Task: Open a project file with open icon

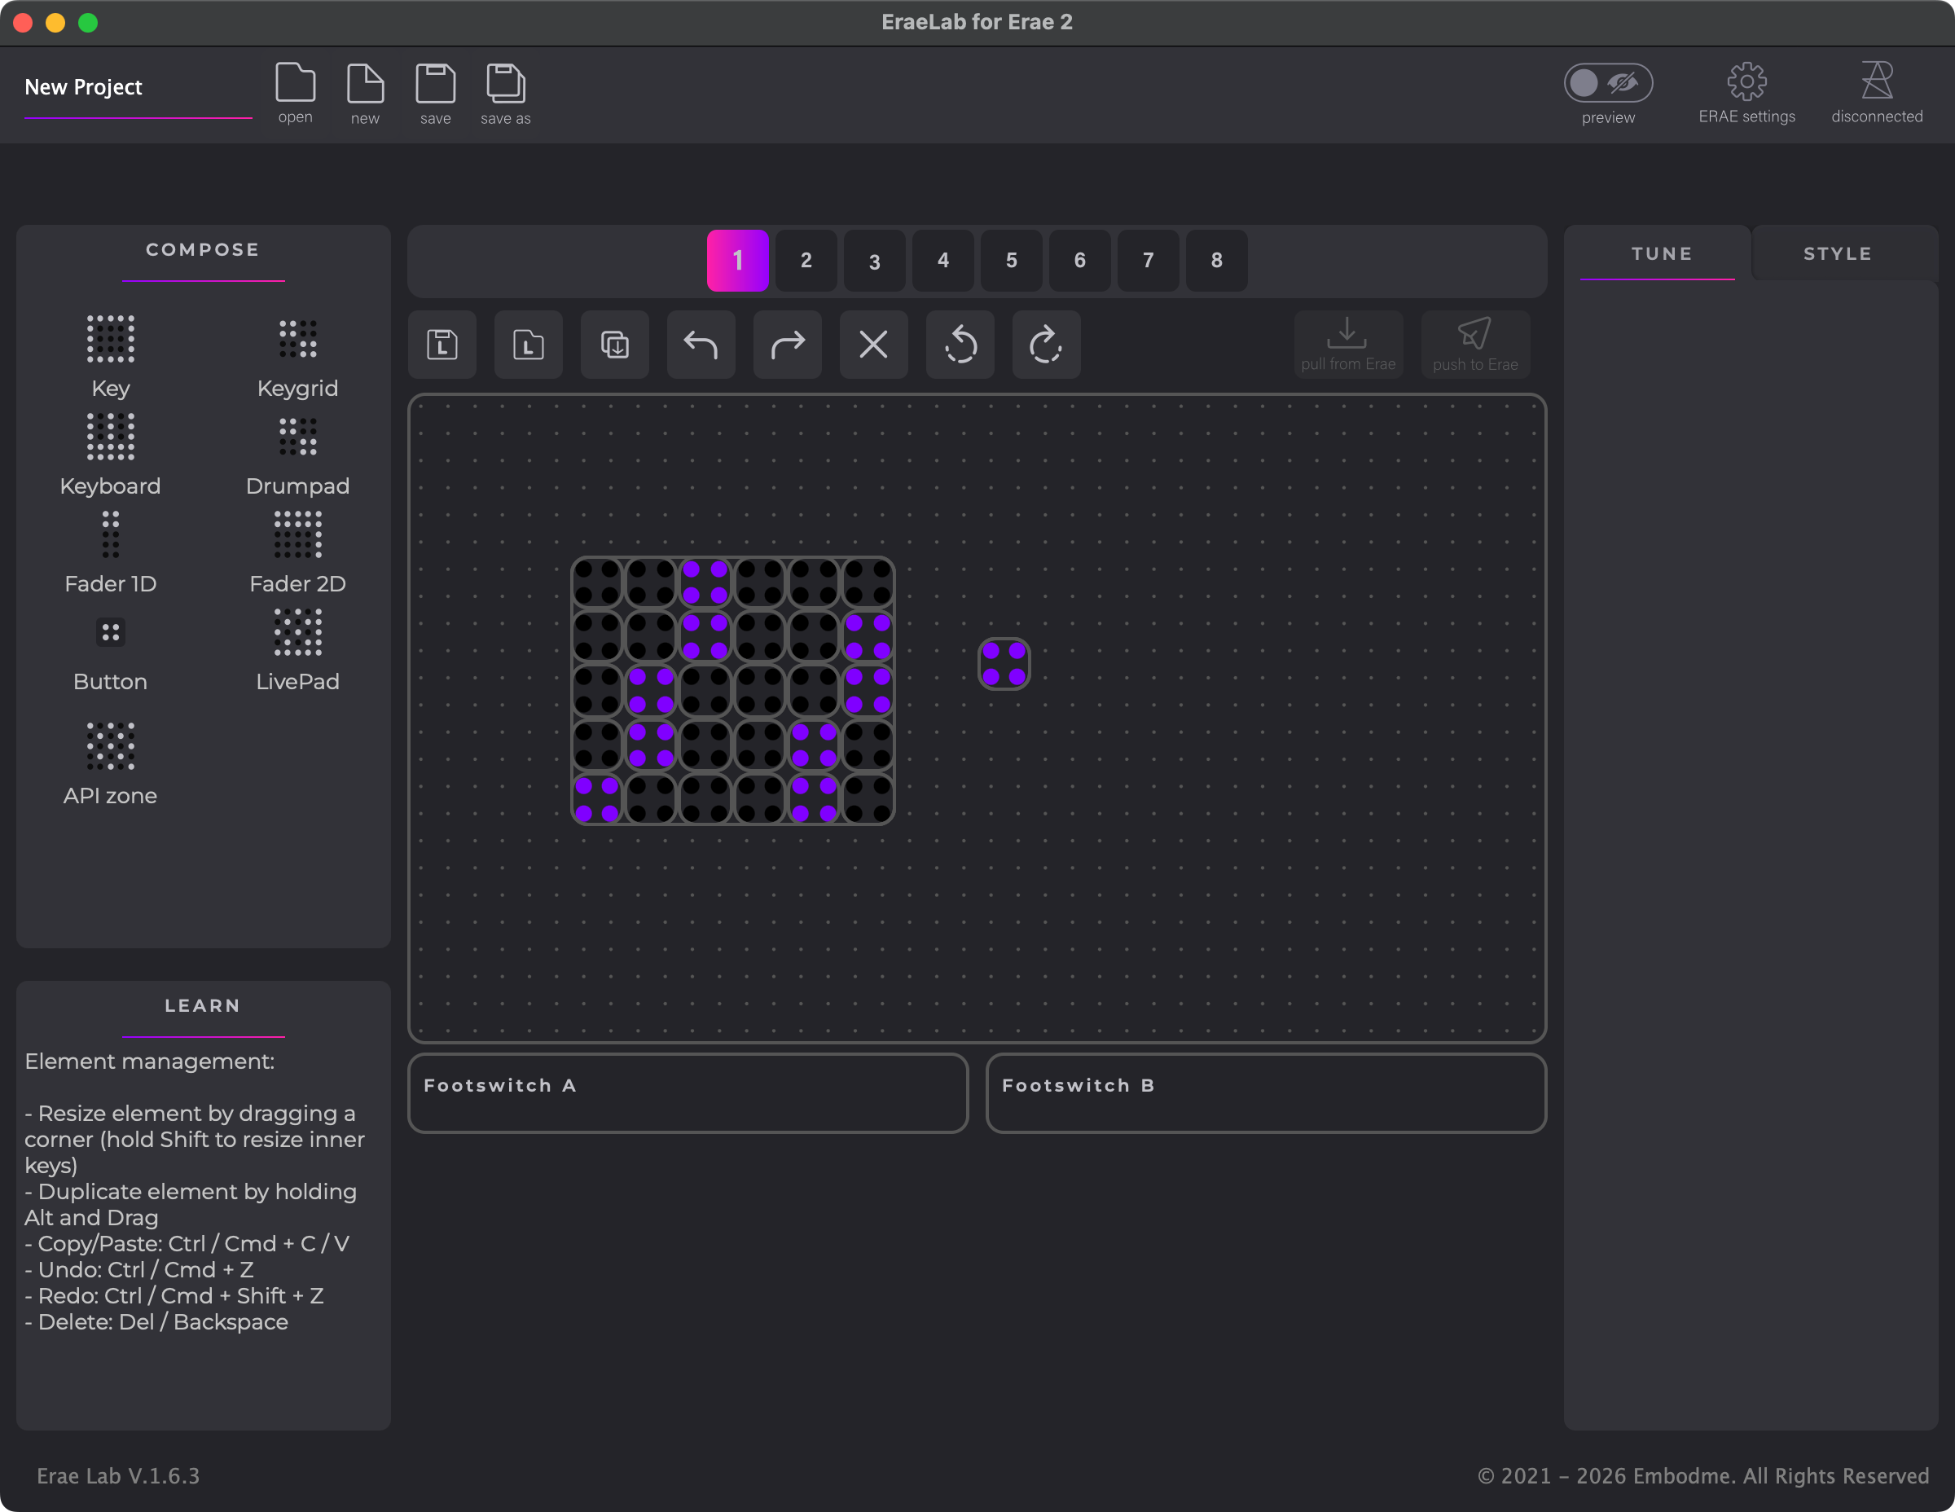Action: [x=296, y=84]
